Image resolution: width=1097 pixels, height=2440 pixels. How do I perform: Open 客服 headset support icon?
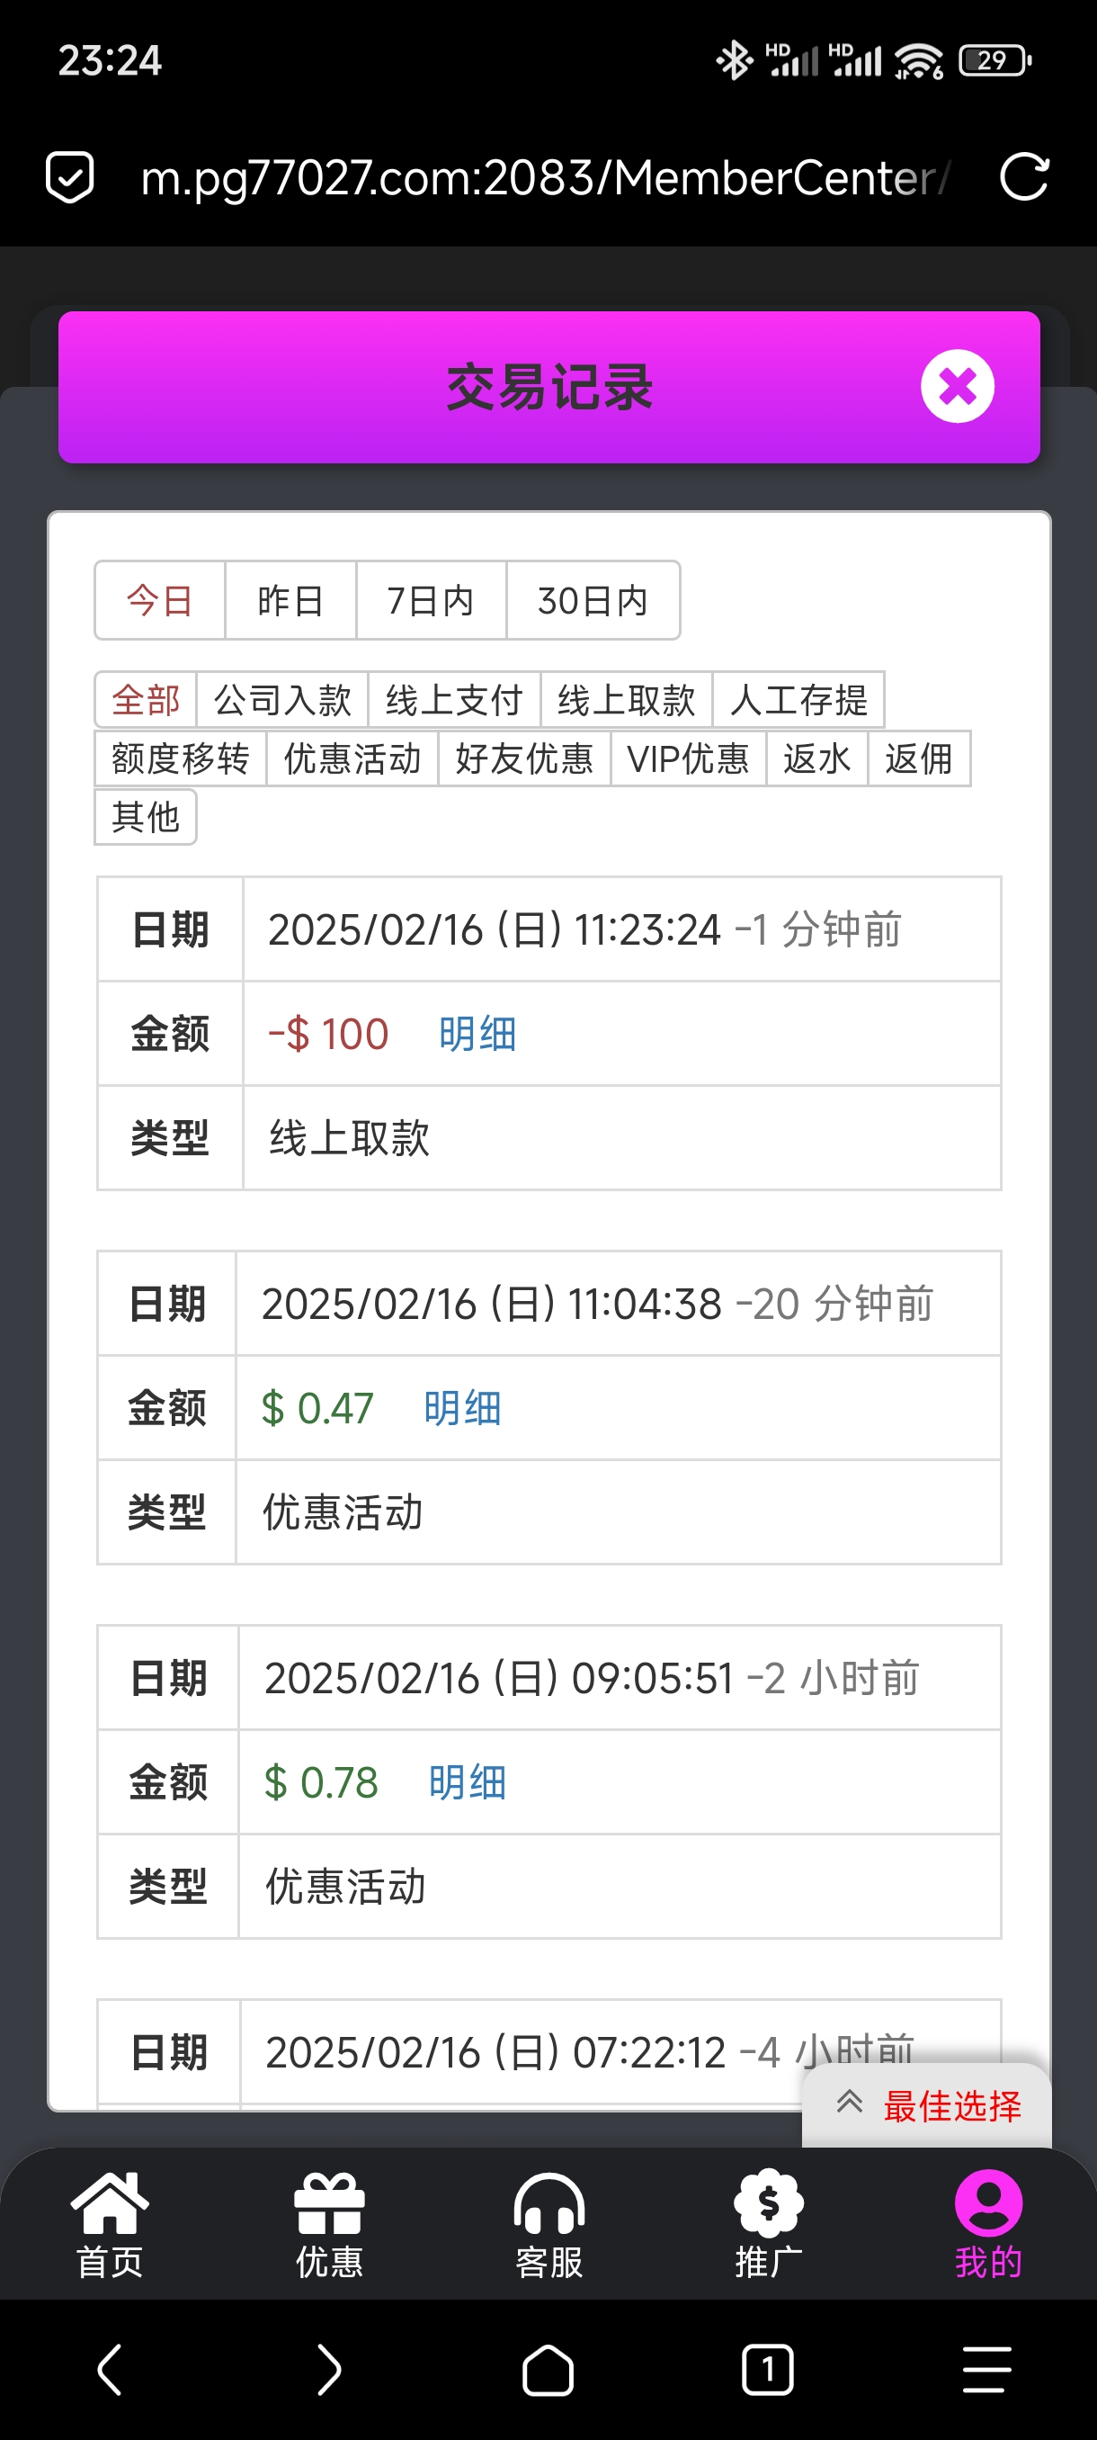pos(549,2221)
